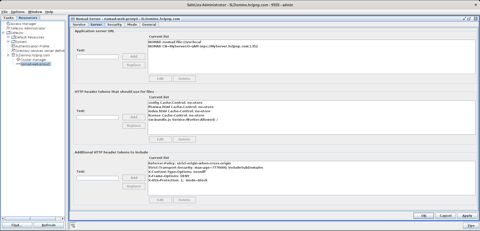
Task: Click the OK button
Action: 424,216
